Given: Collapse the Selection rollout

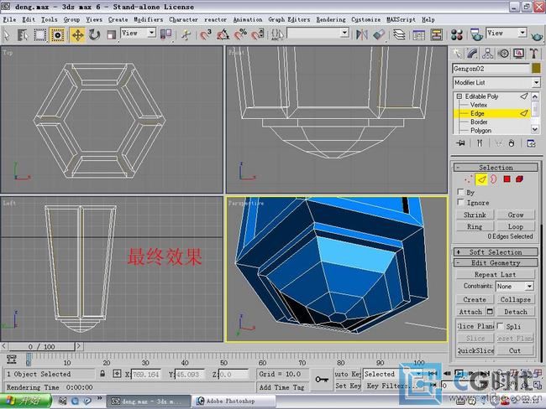Looking at the screenshot, I should (496, 168).
